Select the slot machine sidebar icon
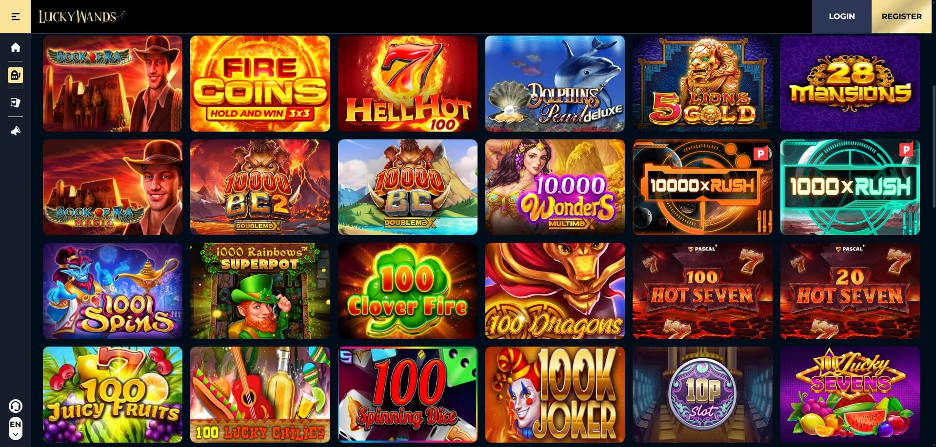Screen dimensions: 936x447 click(x=16, y=75)
